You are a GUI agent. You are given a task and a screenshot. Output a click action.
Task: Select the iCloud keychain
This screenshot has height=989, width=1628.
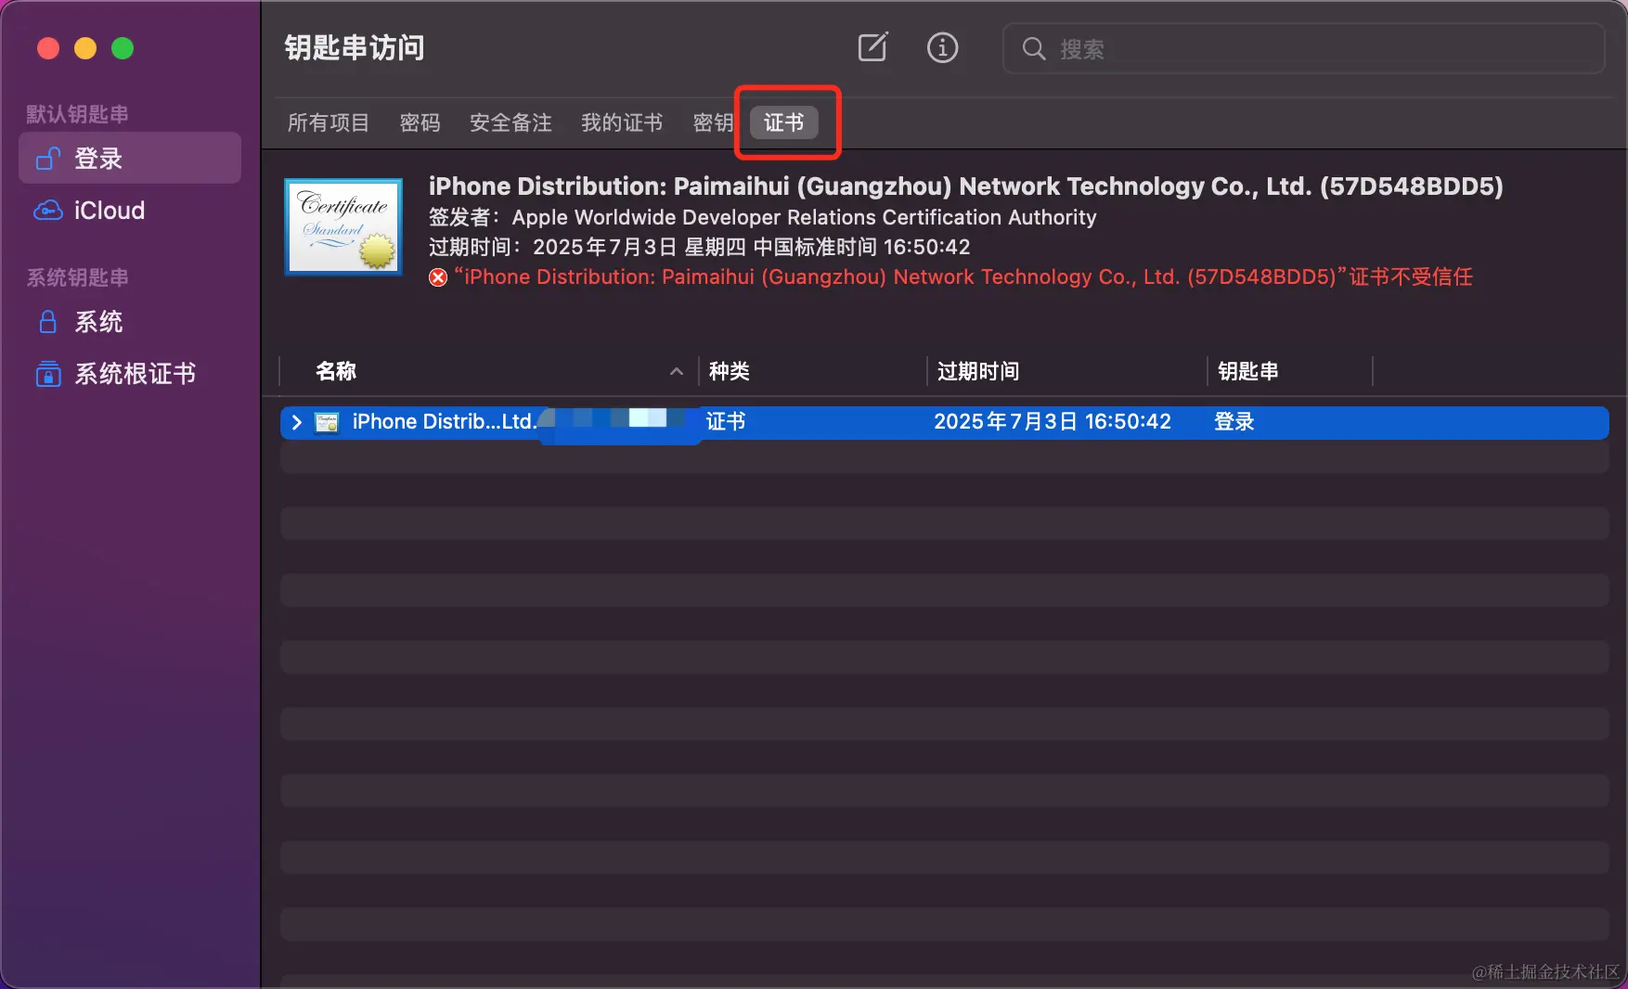point(130,211)
